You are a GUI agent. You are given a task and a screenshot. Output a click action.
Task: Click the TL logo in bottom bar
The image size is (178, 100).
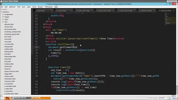[x=8, y=98]
